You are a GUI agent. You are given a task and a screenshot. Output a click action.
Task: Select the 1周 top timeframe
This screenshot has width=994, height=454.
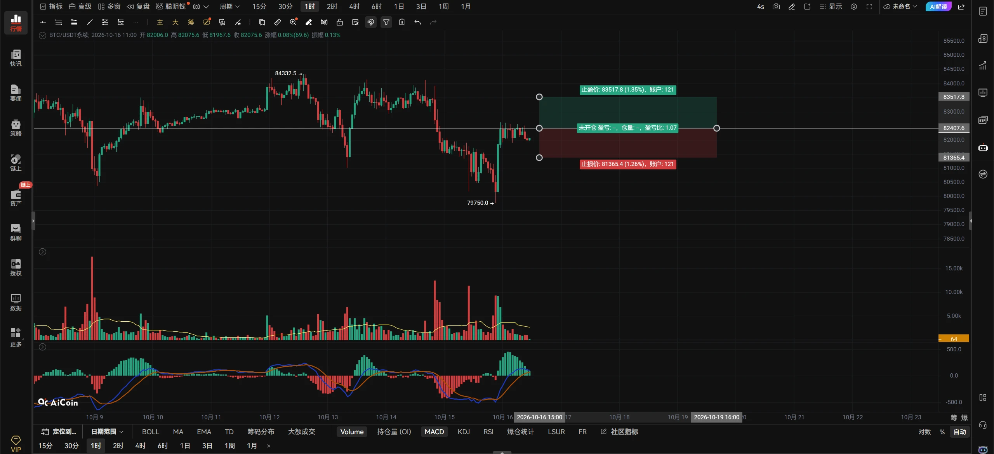[x=443, y=7]
